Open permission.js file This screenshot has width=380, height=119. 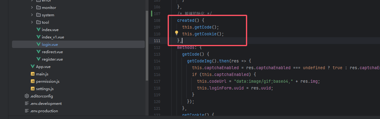tap(48, 81)
